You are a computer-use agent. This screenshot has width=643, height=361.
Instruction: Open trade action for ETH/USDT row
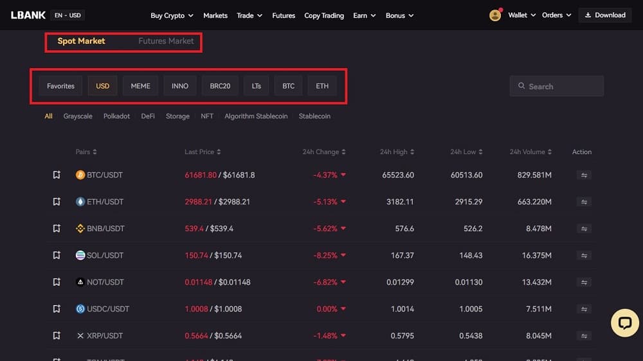[584, 202]
